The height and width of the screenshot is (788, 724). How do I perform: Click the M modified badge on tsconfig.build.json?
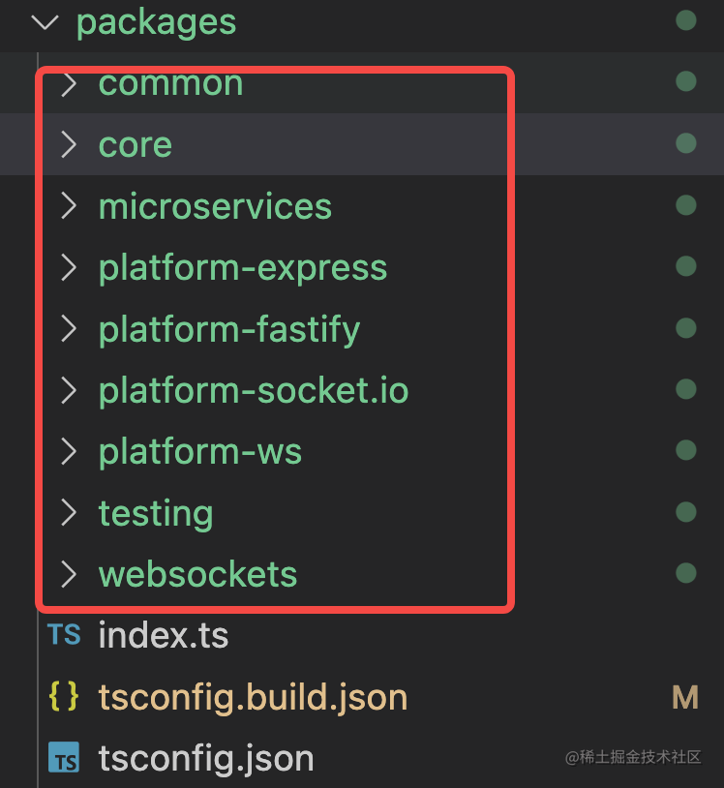tap(685, 698)
